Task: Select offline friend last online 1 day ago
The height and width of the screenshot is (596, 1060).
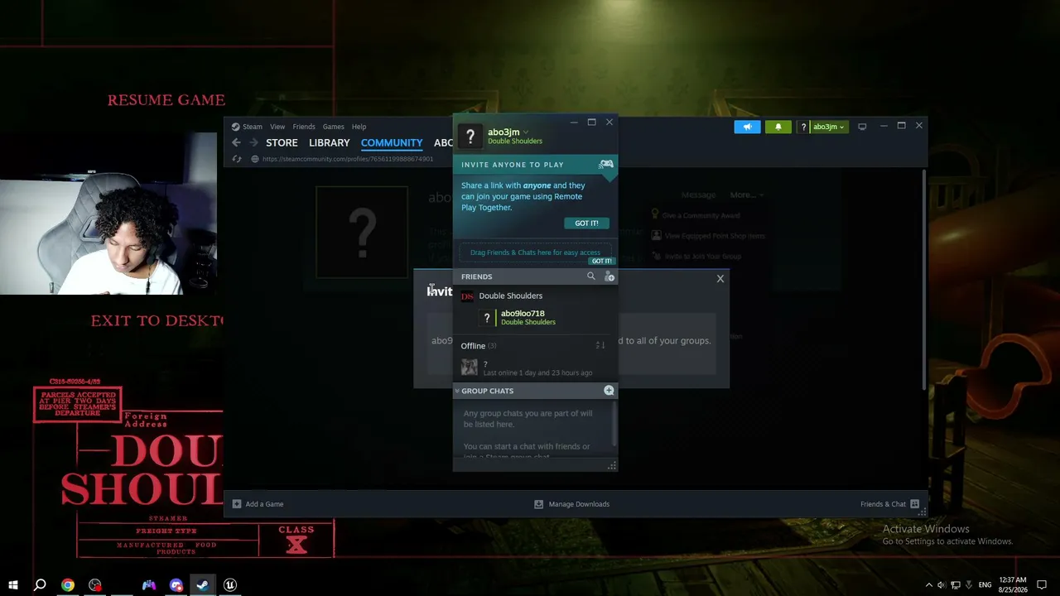Action: coord(535,368)
